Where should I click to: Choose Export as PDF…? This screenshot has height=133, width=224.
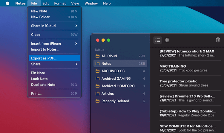click(x=54, y=58)
